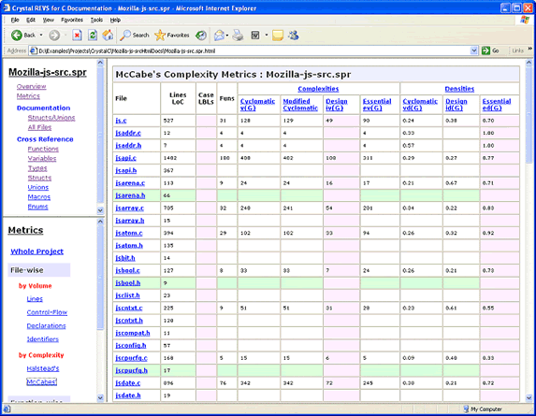Open the All Files link

pos(39,127)
